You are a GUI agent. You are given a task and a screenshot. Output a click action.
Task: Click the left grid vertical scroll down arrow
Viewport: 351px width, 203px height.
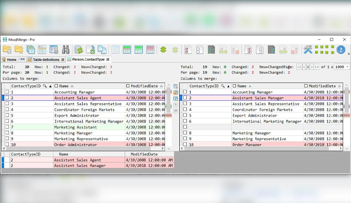168,148
